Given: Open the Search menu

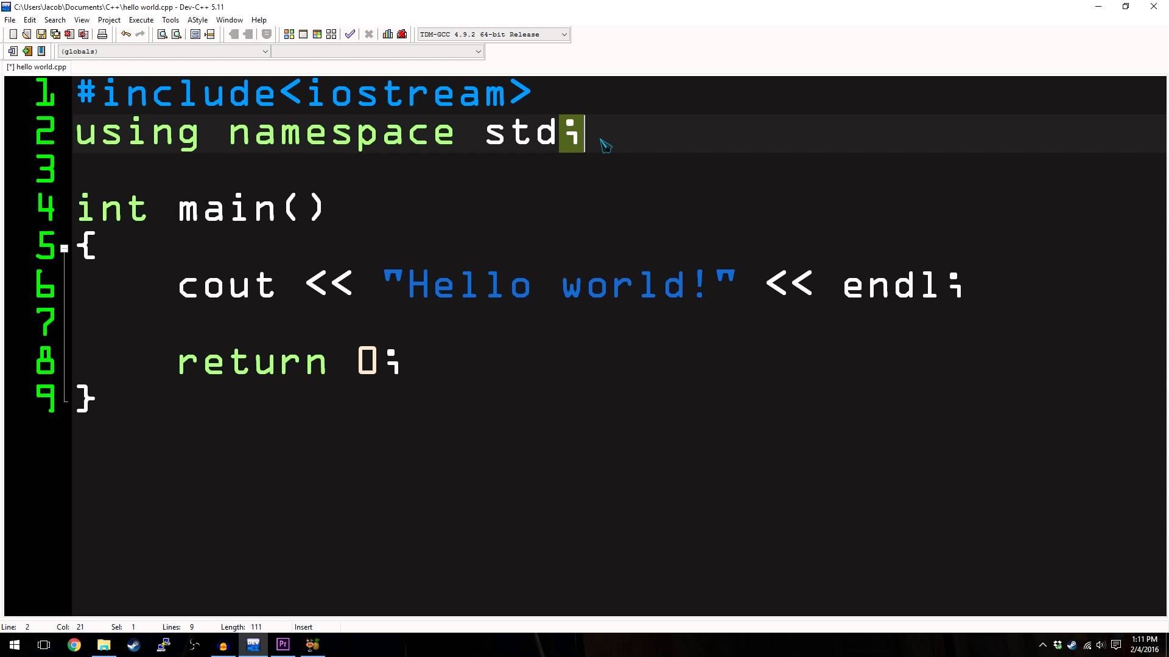Looking at the screenshot, I should 54,19.
